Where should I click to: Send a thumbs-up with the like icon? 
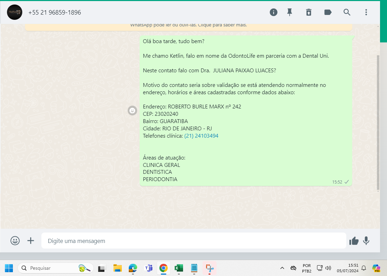354,241
